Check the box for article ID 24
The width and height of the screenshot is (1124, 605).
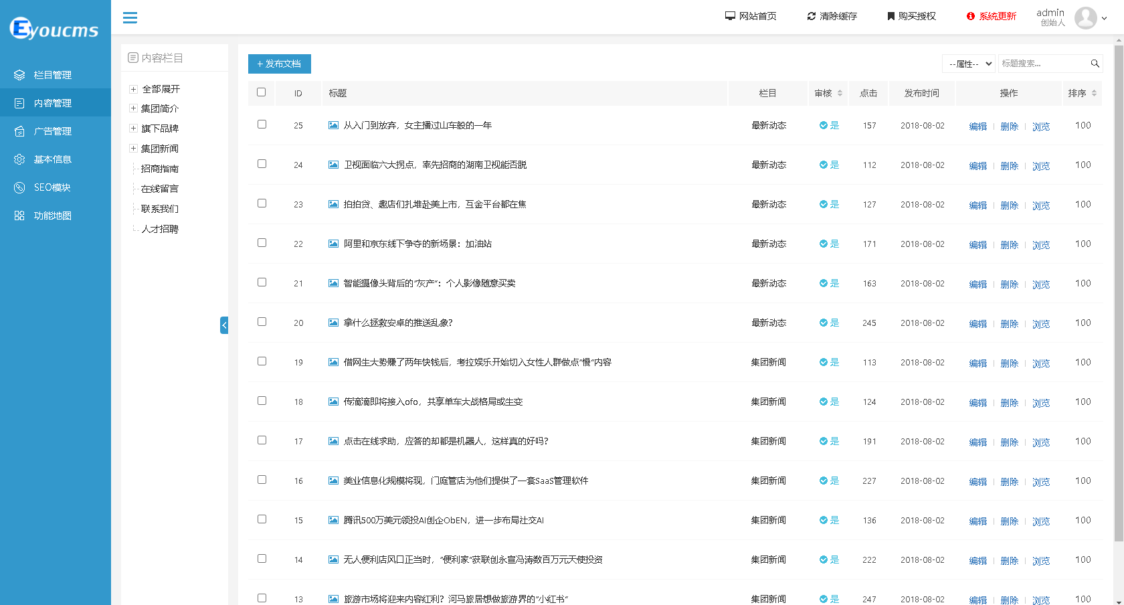(262, 164)
